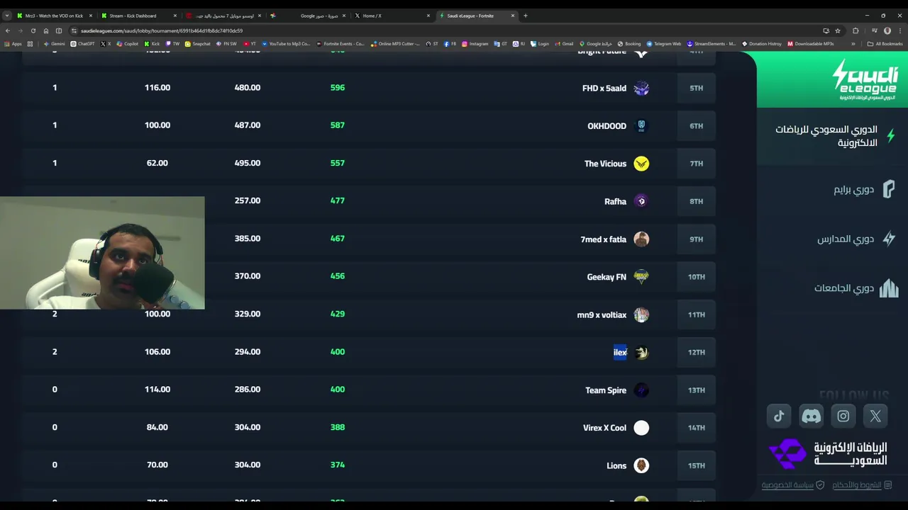Switch to Home / X tab
Image resolution: width=908 pixels, height=510 pixels.
pyautogui.click(x=392, y=16)
